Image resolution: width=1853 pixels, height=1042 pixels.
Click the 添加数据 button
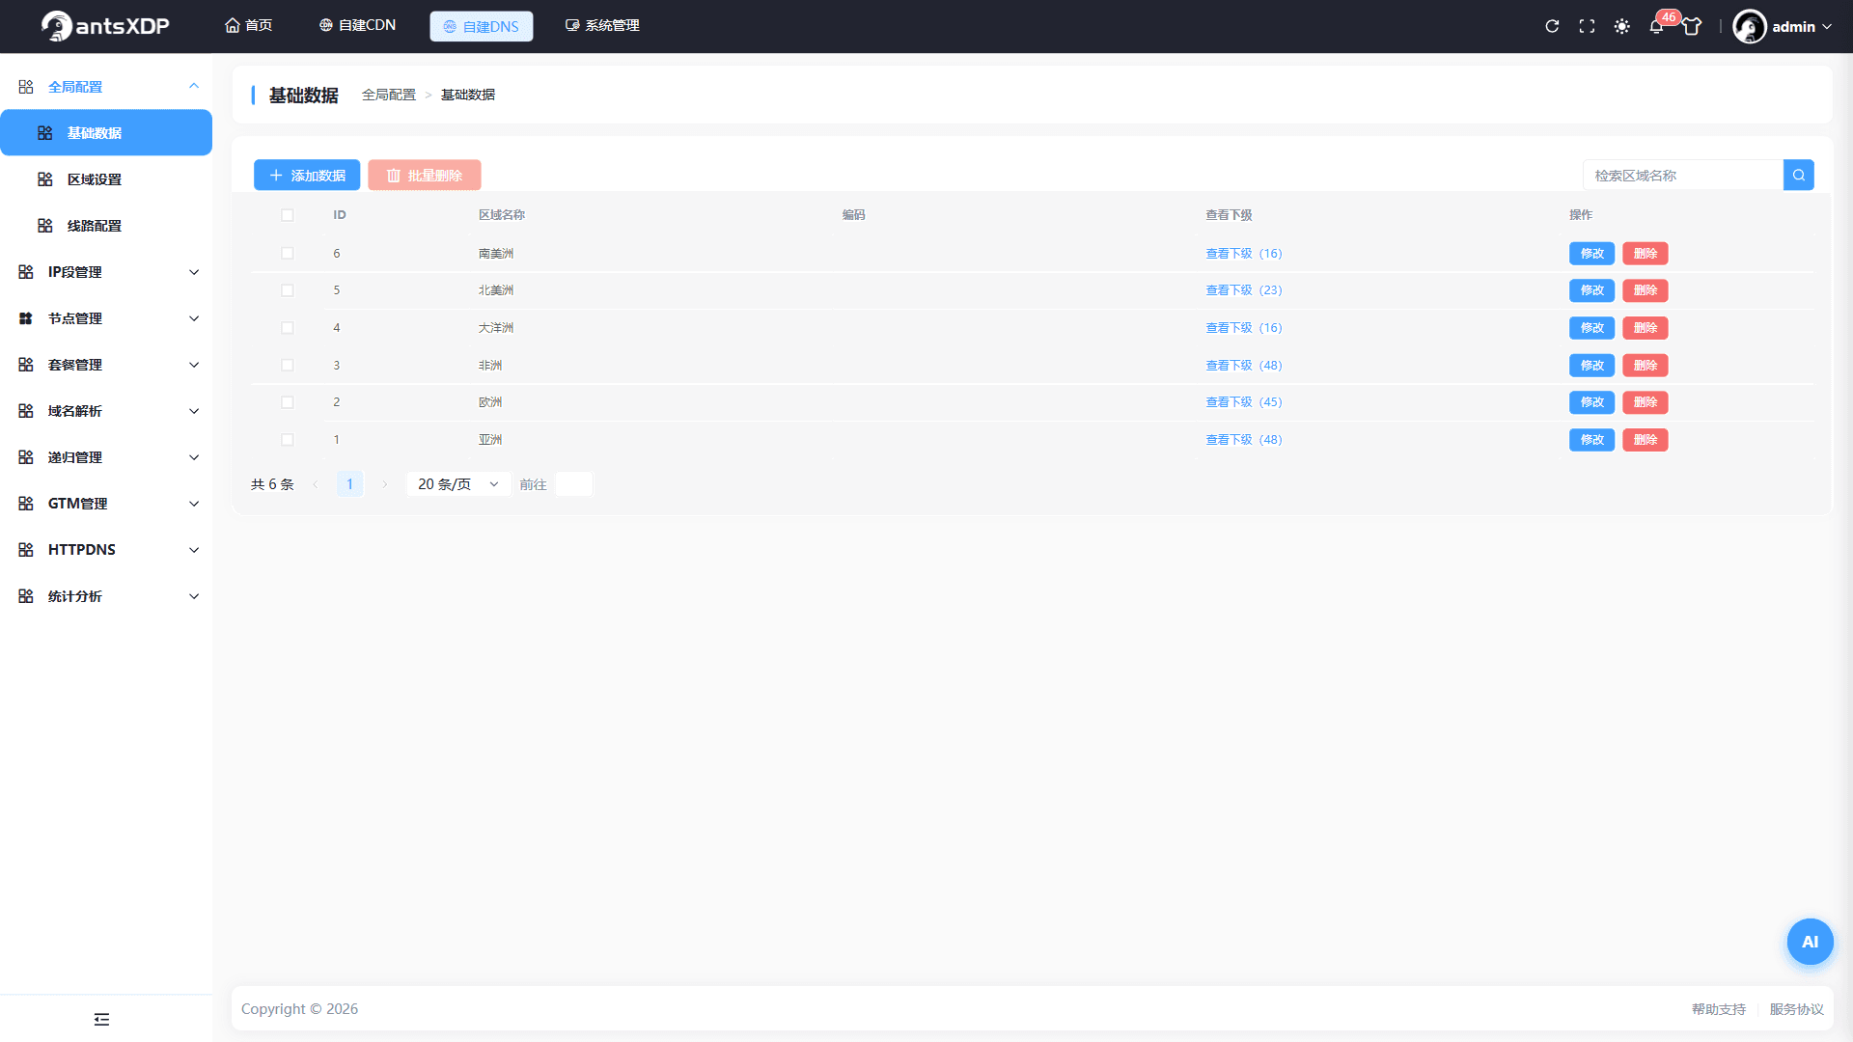(307, 175)
